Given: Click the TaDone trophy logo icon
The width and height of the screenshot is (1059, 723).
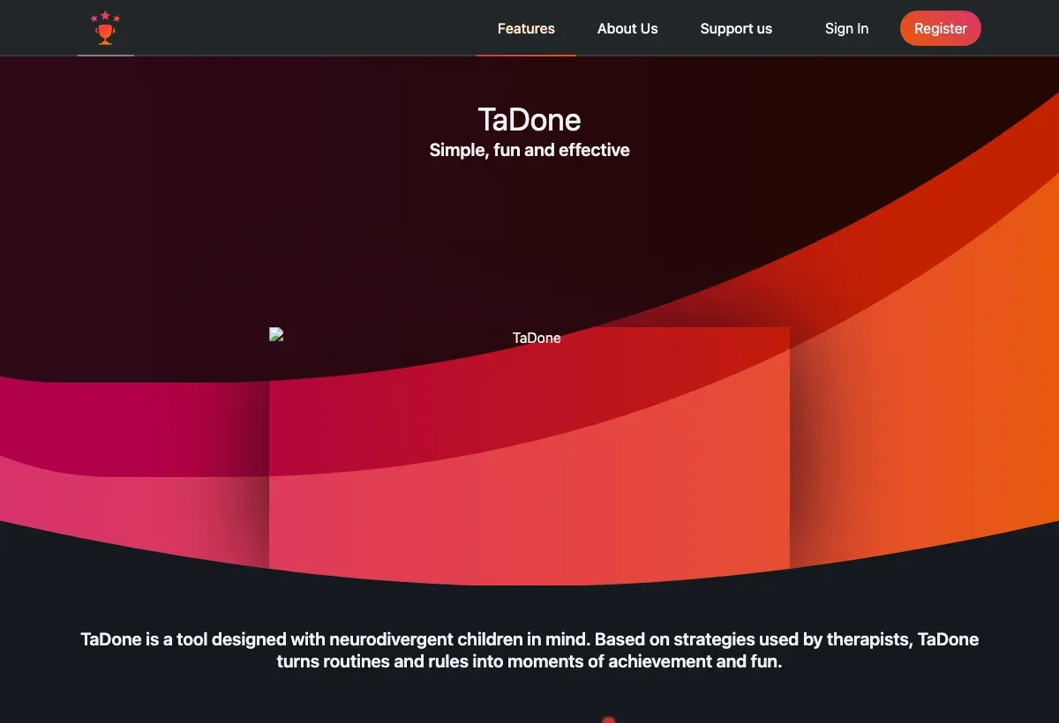Looking at the screenshot, I should pyautogui.click(x=106, y=28).
